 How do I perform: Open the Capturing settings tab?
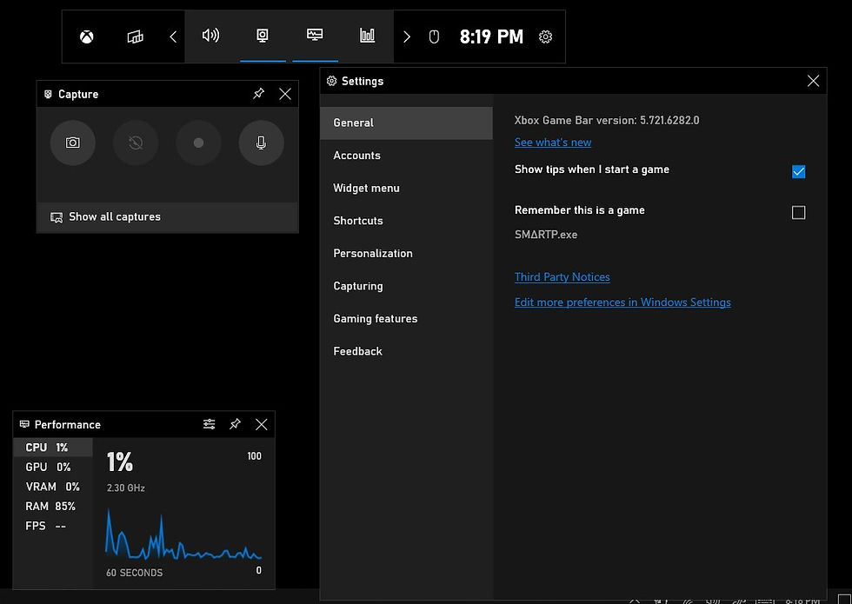(407, 286)
